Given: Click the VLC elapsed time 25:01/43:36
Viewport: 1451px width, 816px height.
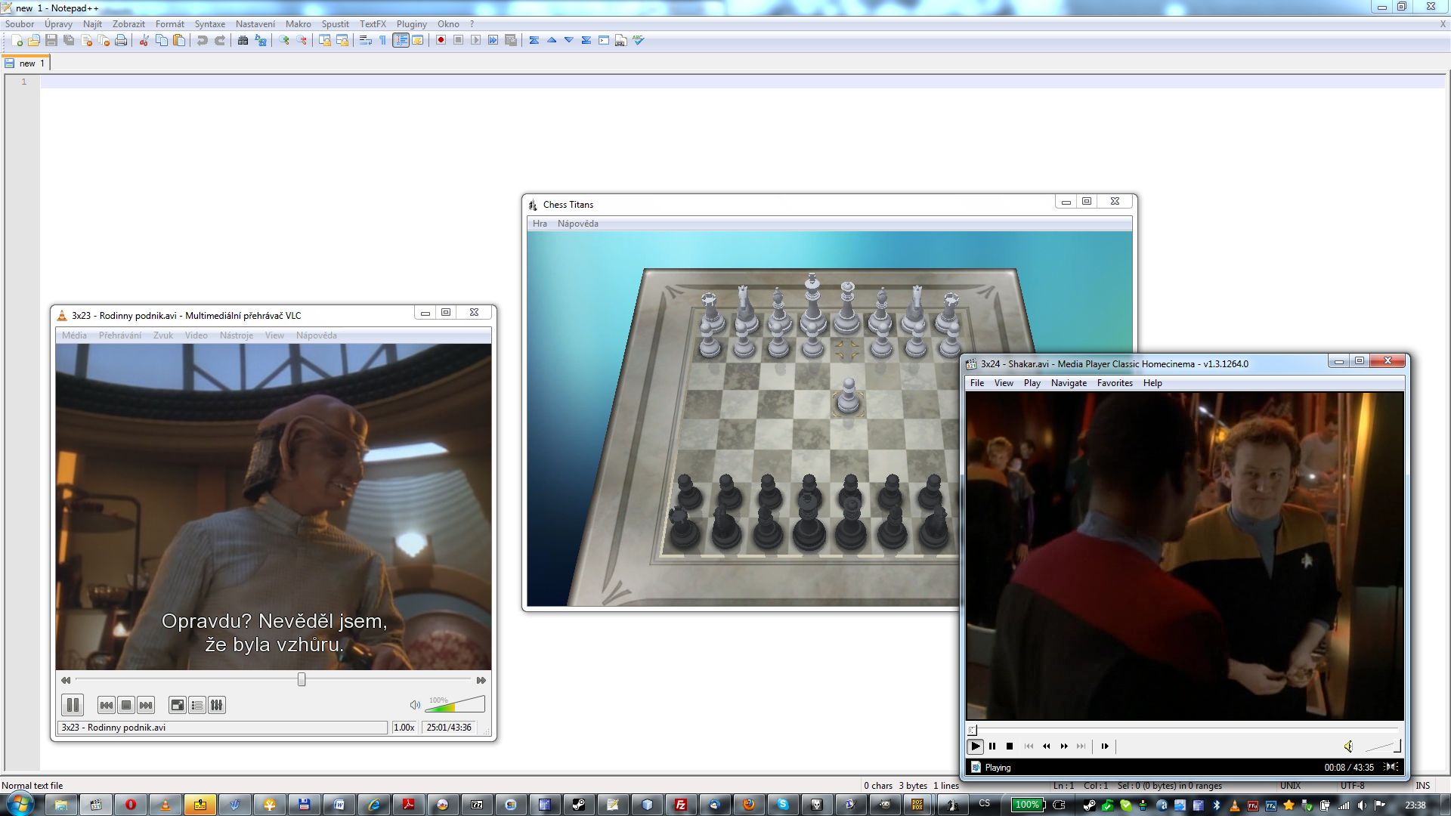Looking at the screenshot, I should pos(449,728).
